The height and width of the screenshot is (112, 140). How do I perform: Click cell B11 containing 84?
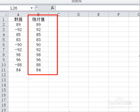(38, 70)
